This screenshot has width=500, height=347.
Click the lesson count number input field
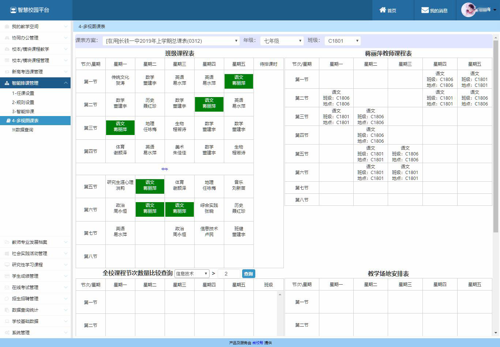click(x=229, y=274)
